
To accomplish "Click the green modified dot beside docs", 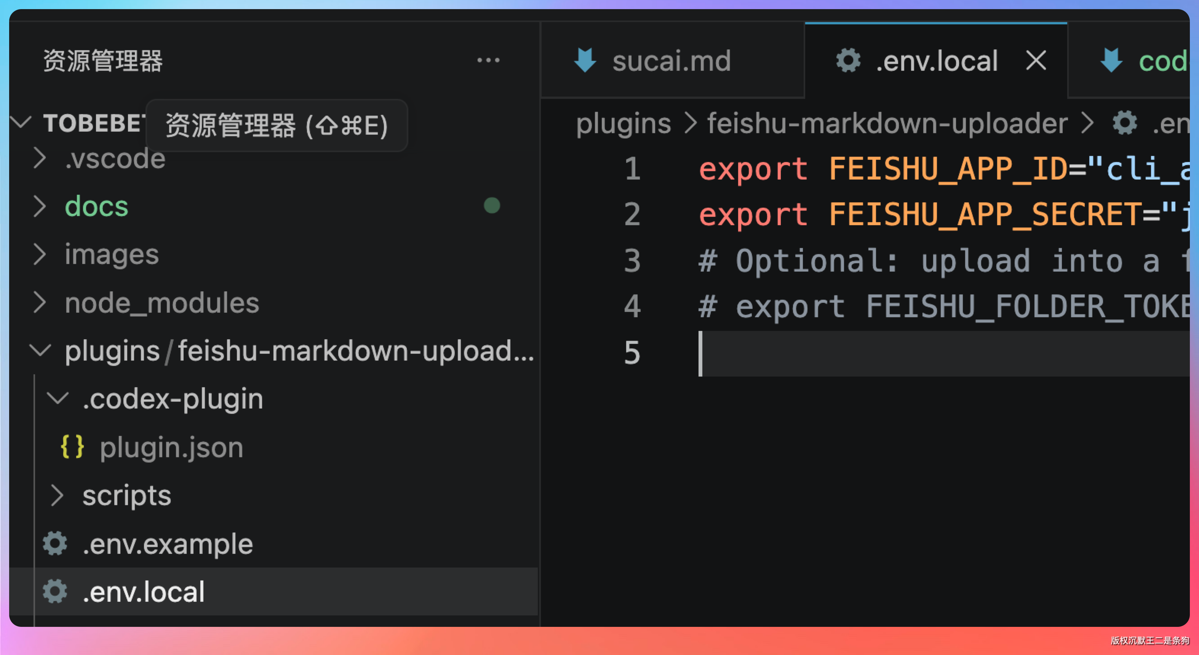I will point(491,205).
